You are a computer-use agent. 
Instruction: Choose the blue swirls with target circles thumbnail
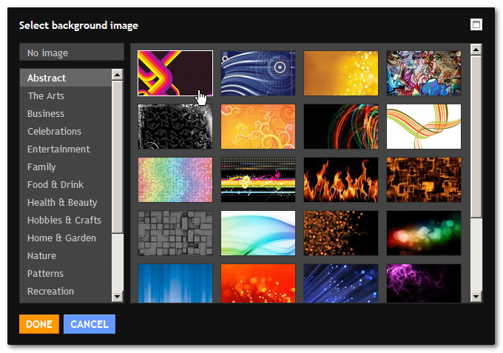click(258, 73)
